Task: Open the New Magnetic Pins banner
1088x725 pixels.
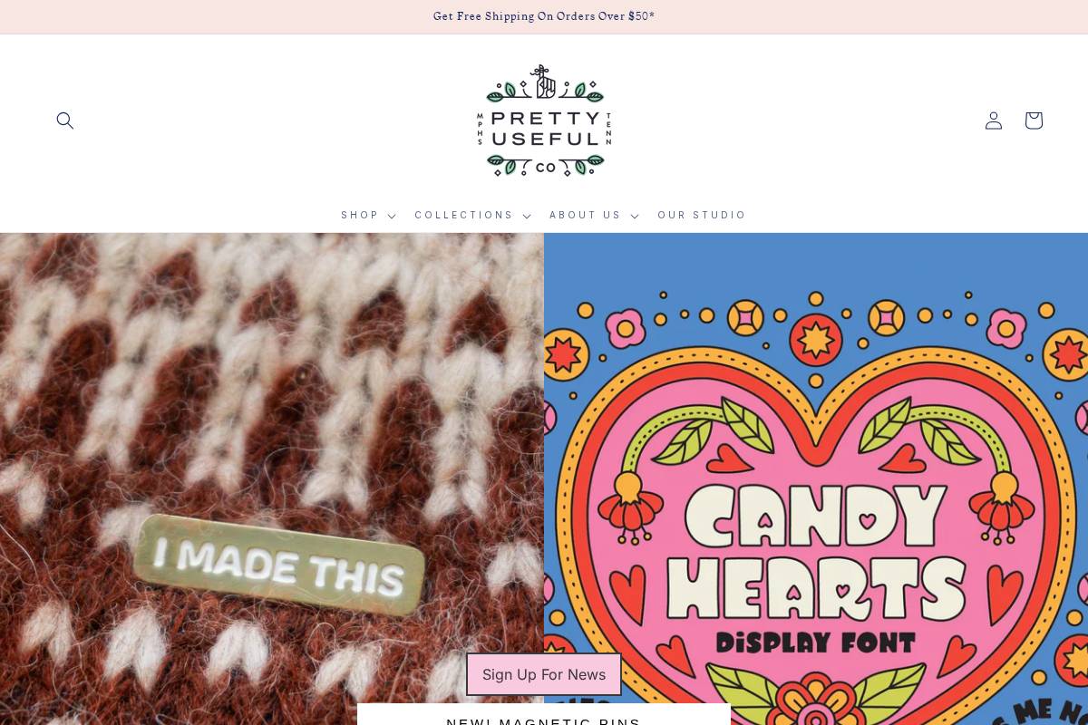Action: click(544, 715)
